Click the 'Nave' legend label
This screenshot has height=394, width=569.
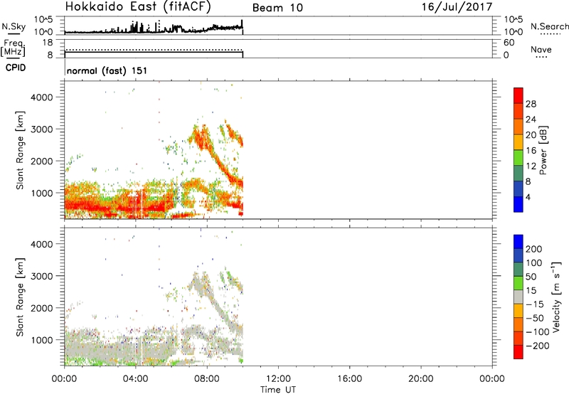tap(541, 49)
